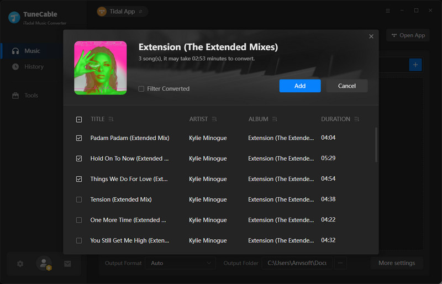Browse output folder with ellipsis button
Image resolution: width=442 pixels, height=284 pixels.
click(x=340, y=263)
